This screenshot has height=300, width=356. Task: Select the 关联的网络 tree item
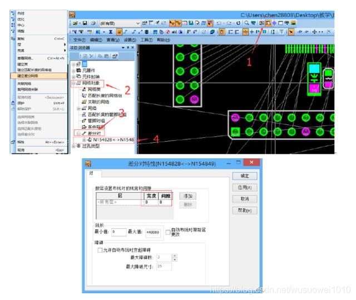coord(98,102)
